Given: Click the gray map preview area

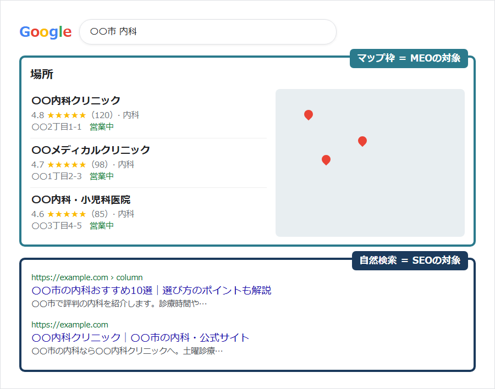Looking at the screenshot, I should click(370, 163).
